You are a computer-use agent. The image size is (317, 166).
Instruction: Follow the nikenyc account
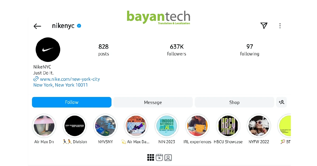(72, 102)
